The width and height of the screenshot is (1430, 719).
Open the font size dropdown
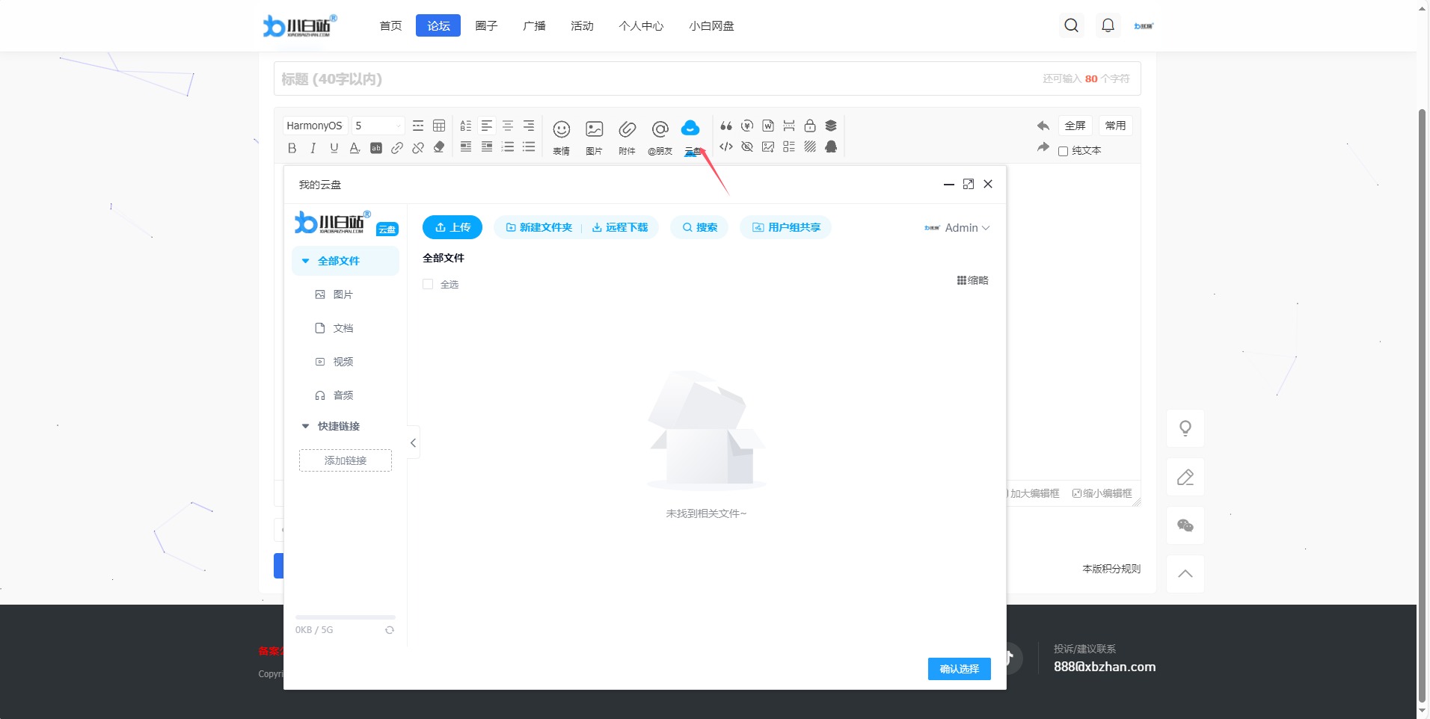click(378, 126)
